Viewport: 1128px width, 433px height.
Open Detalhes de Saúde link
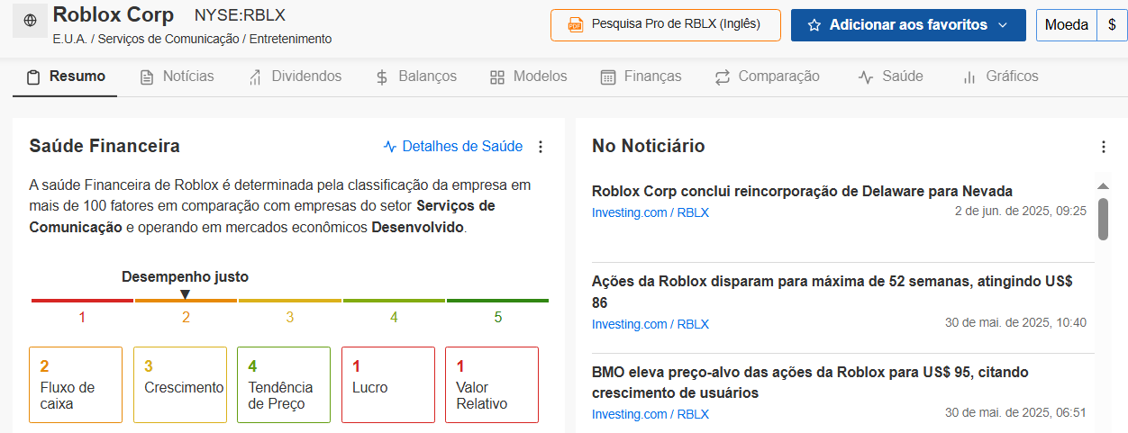pos(462,146)
